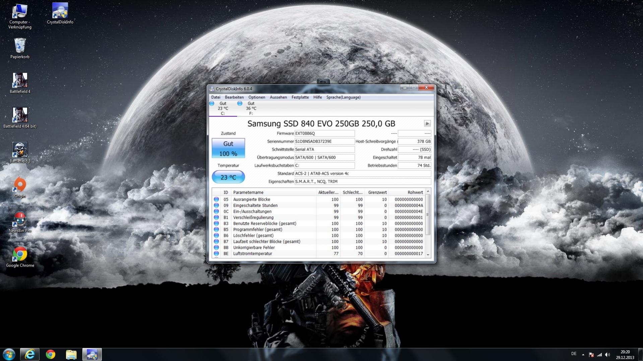Select the Benutzte Reserveblöcke (gesamt) row
643x361 pixels.
click(318, 223)
